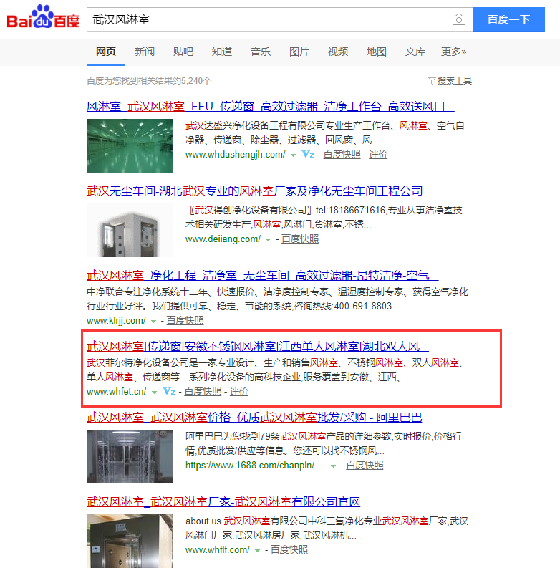Expand dropdown arrow next to klrjj.com
Viewport: 560px width, 573px height.
153,322
